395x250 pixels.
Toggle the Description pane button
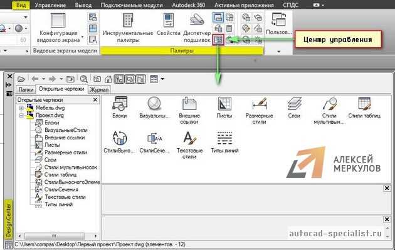[135, 79]
